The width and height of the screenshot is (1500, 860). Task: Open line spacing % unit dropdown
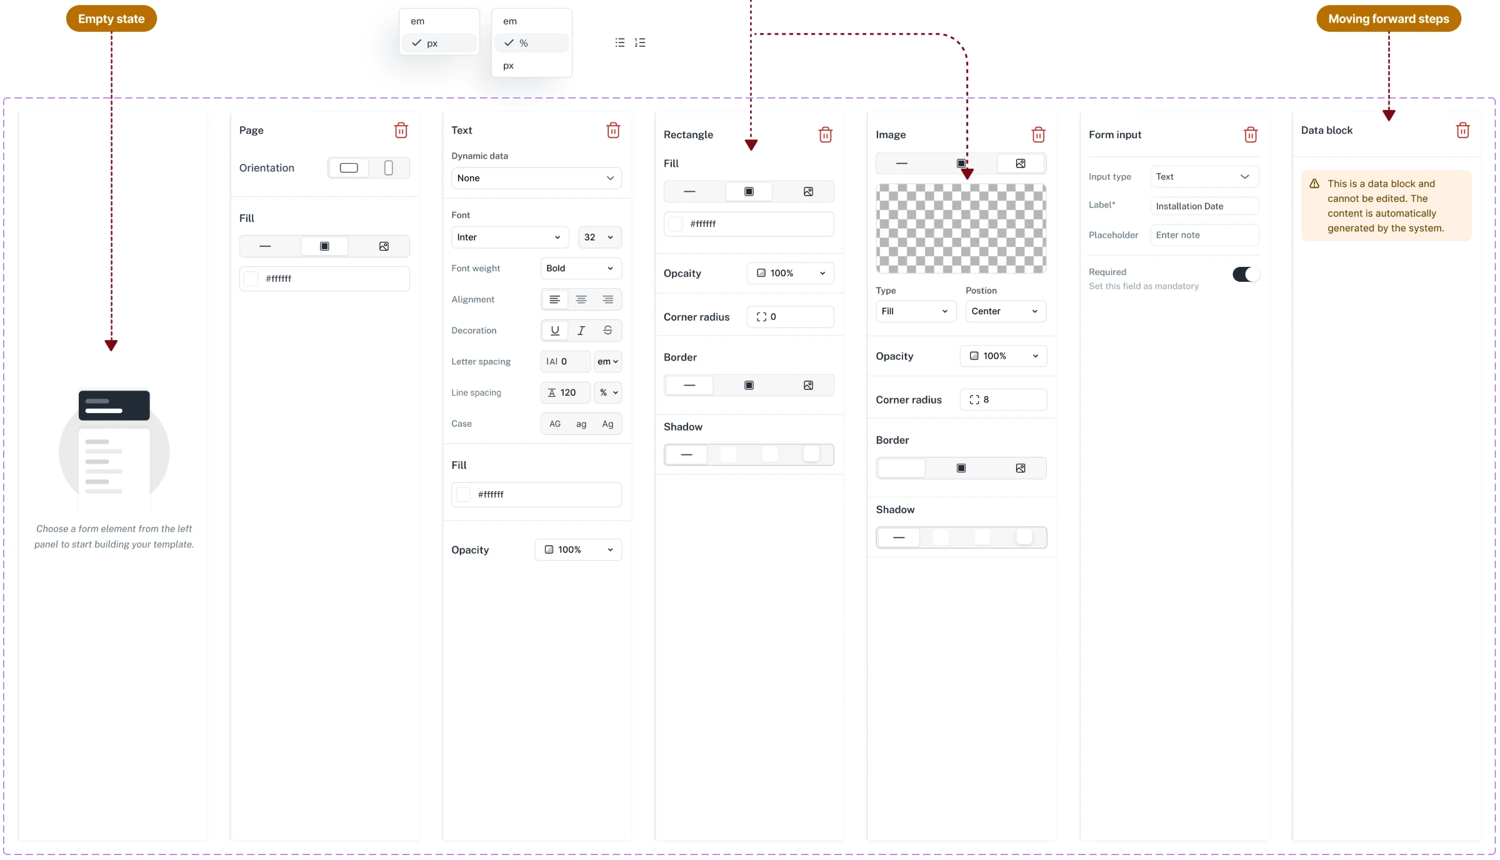pos(607,392)
